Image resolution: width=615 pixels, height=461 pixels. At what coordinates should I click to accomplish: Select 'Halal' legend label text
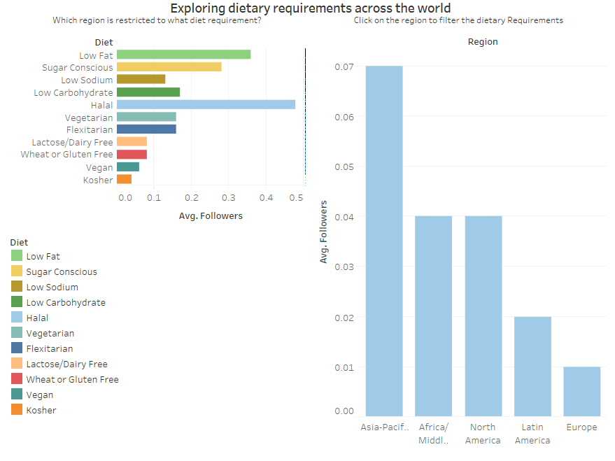(x=37, y=318)
